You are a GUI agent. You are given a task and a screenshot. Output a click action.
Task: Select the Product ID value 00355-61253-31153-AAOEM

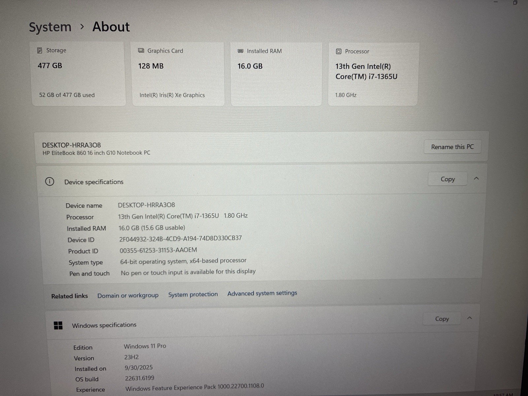[x=158, y=250]
